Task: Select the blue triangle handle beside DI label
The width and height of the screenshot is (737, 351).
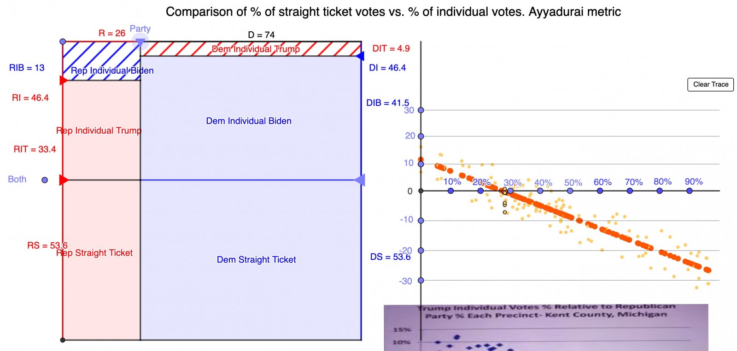Action: tap(360, 56)
